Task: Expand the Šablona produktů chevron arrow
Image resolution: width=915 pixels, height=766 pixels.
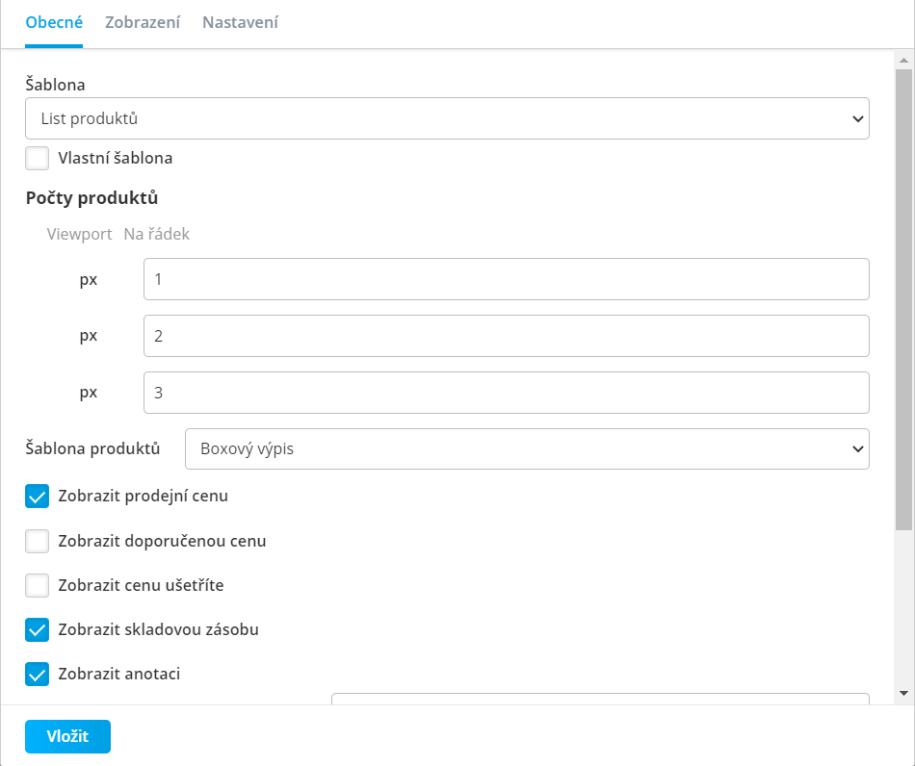Action: [857, 448]
